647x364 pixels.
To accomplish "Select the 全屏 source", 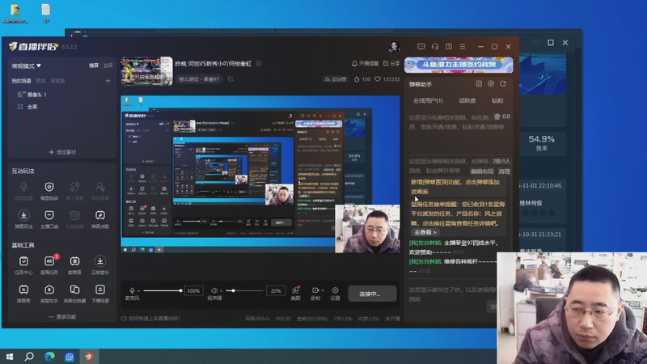I will click(27, 107).
